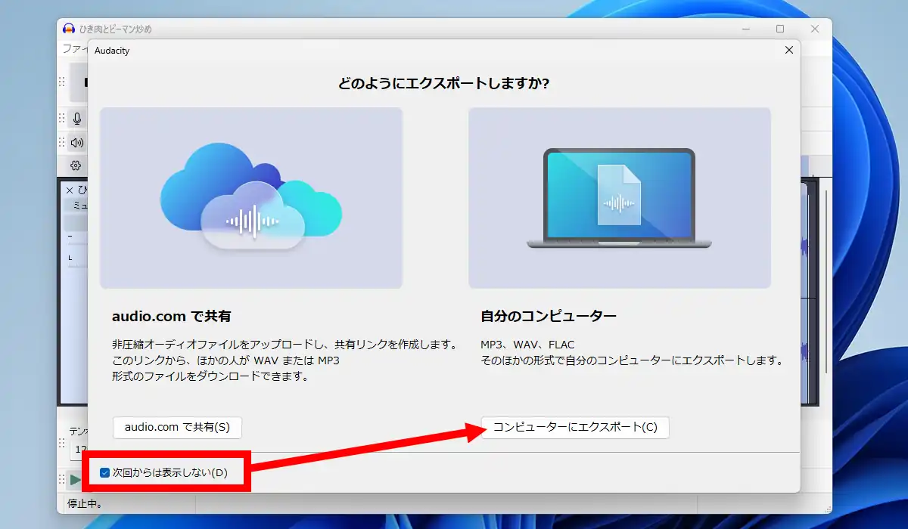Open the gear settings icon
This screenshot has height=529, width=908.
click(x=76, y=166)
